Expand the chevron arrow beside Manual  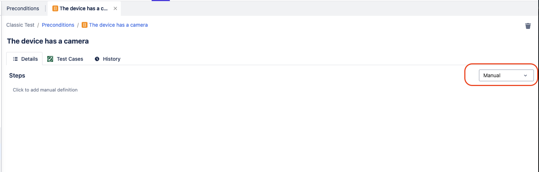[x=525, y=75]
